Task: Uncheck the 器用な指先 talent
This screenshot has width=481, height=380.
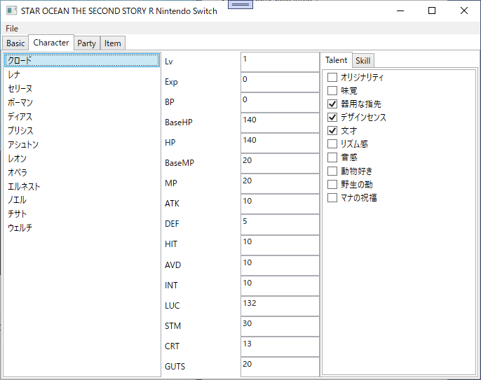Action: tap(332, 104)
